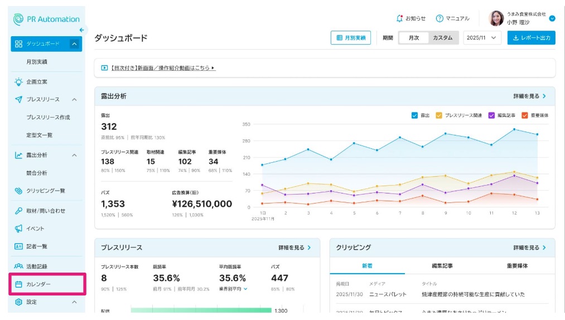Click the 月別実績 button in header
The width and height of the screenshot is (565, 320).
(351, 38)
